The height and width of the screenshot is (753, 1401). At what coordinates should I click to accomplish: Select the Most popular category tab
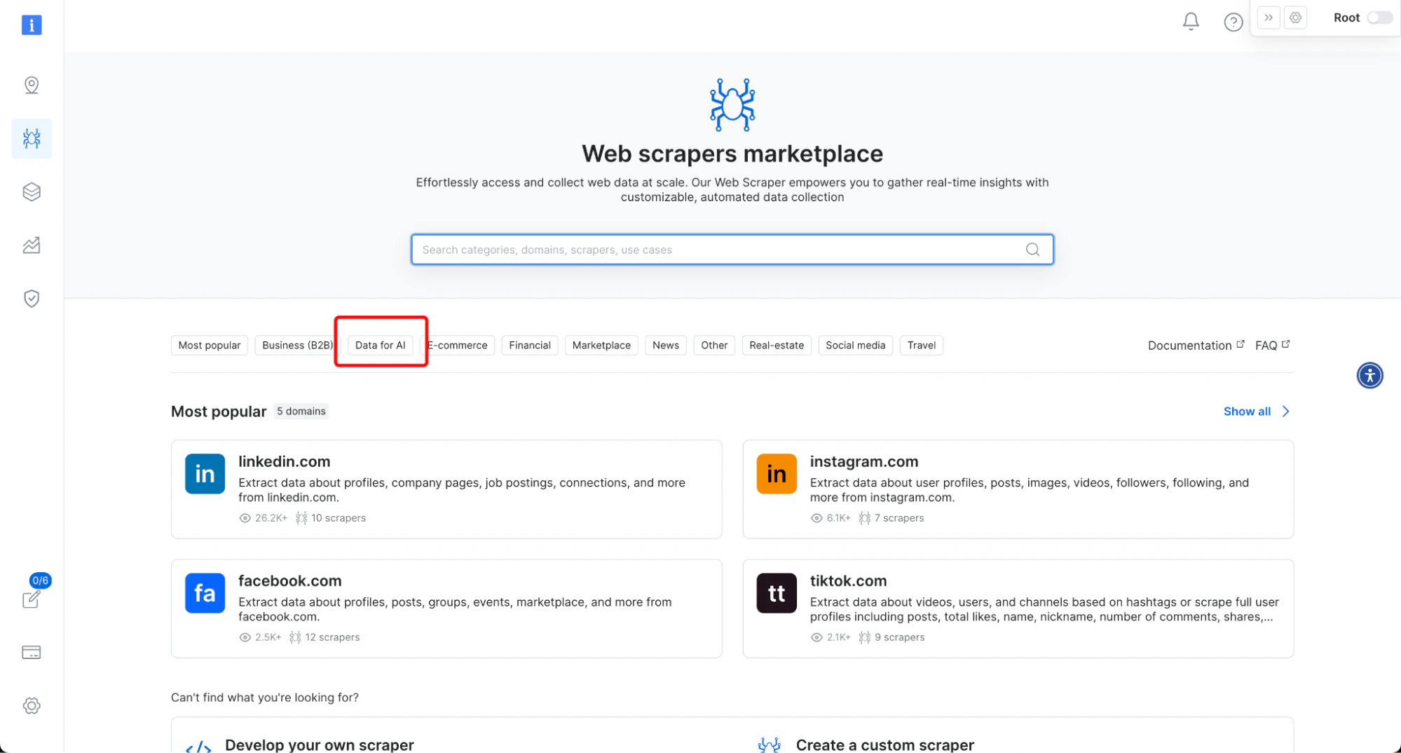point(209,345)
